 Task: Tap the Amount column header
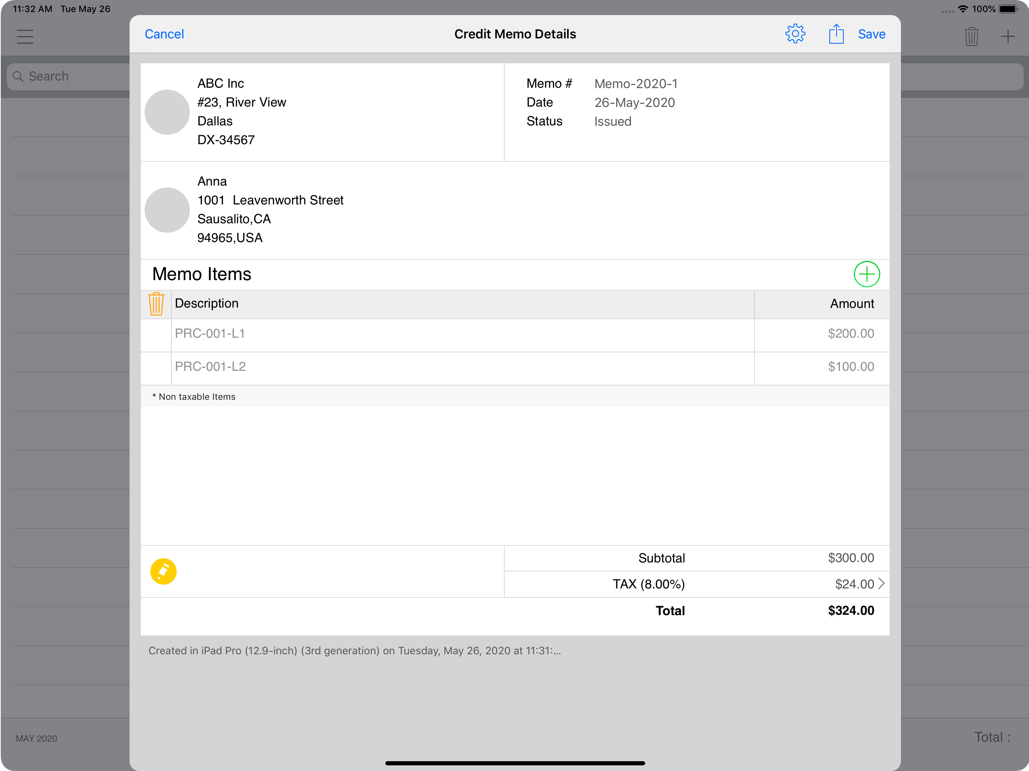coord(852,304)
